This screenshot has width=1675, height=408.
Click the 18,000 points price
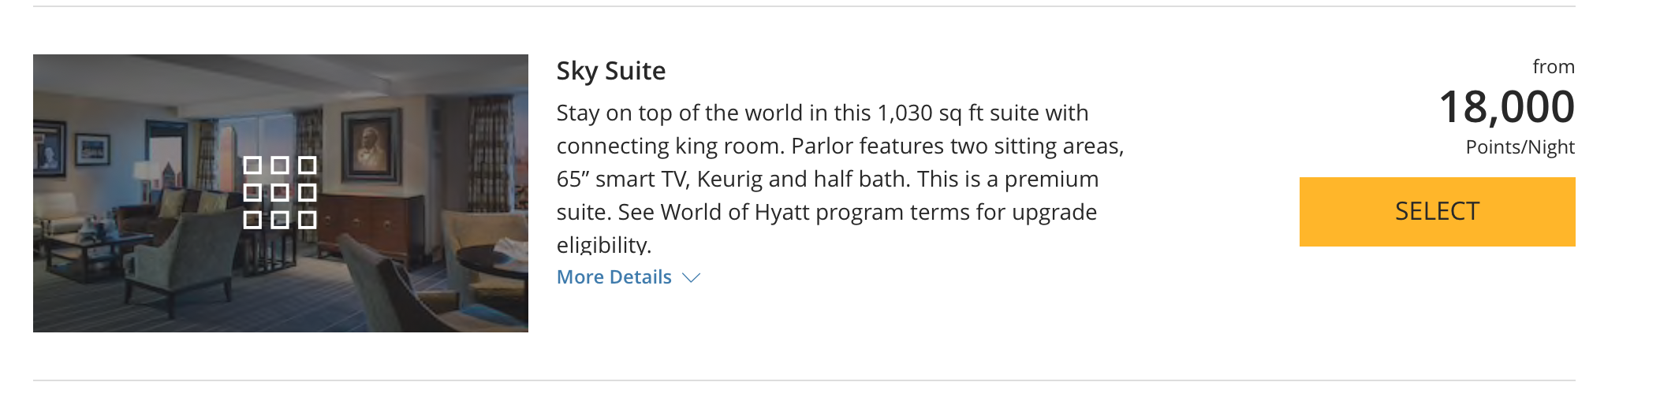[x=1506, y=106]
